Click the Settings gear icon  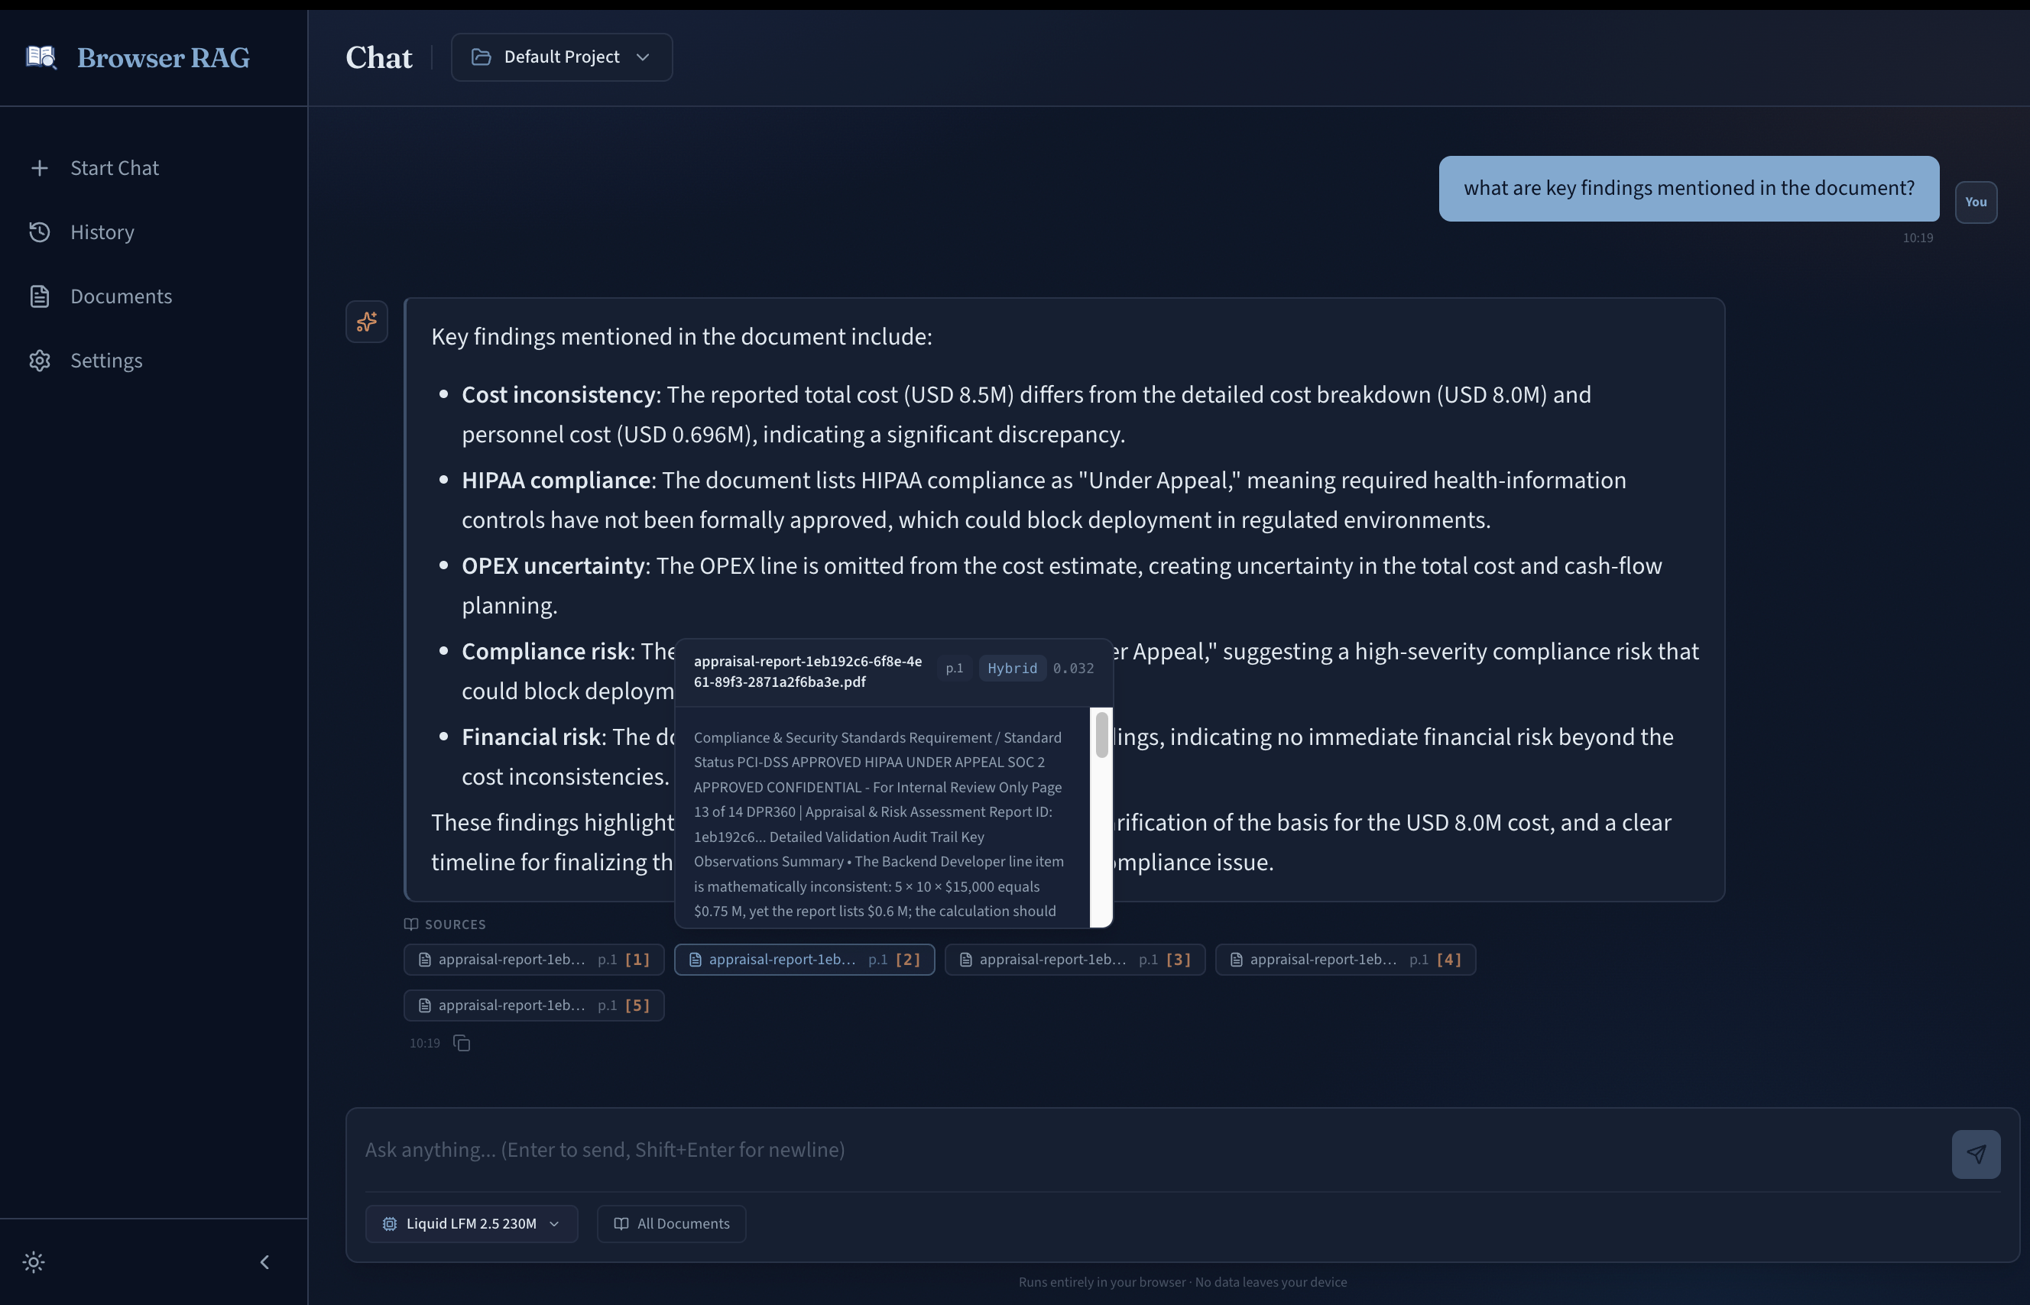click(x=39, y=360)
